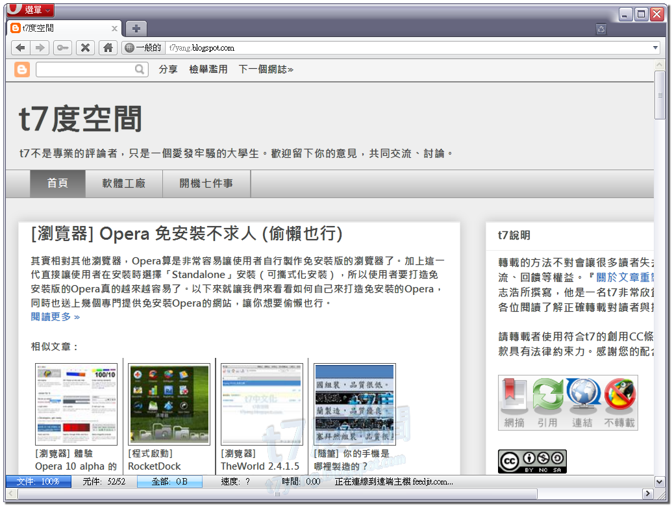Click the Creative Commons BY NC SA badge

click(x=532, y=461)
